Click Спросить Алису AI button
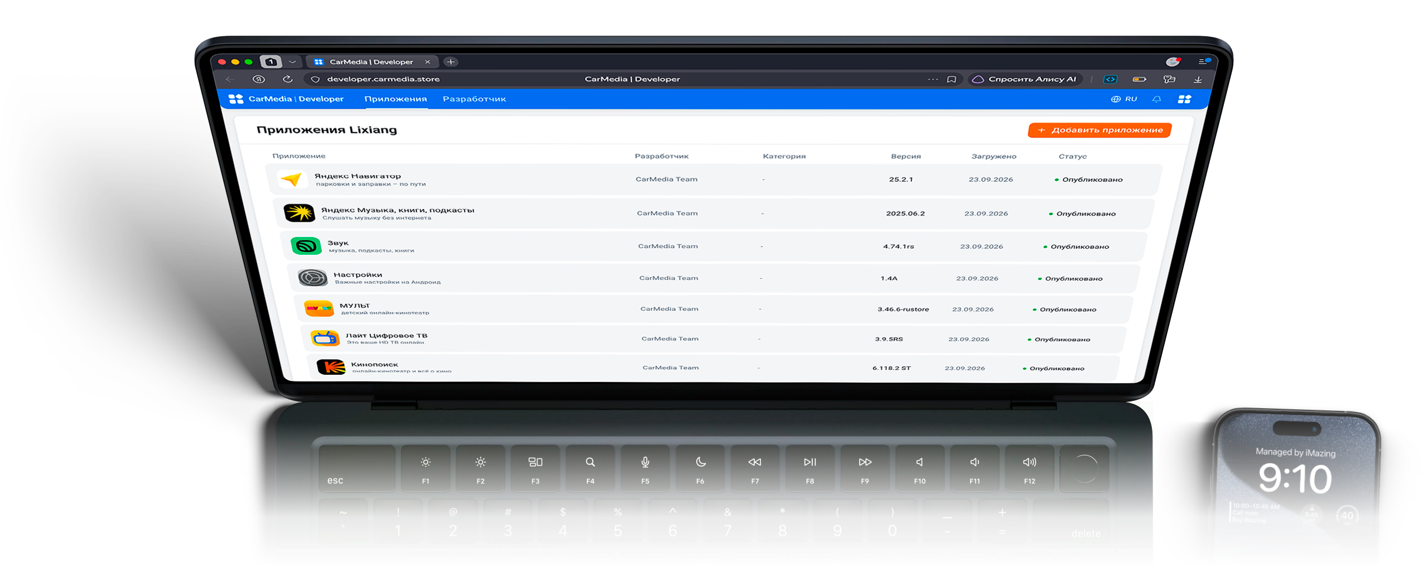 [1025, 79]
